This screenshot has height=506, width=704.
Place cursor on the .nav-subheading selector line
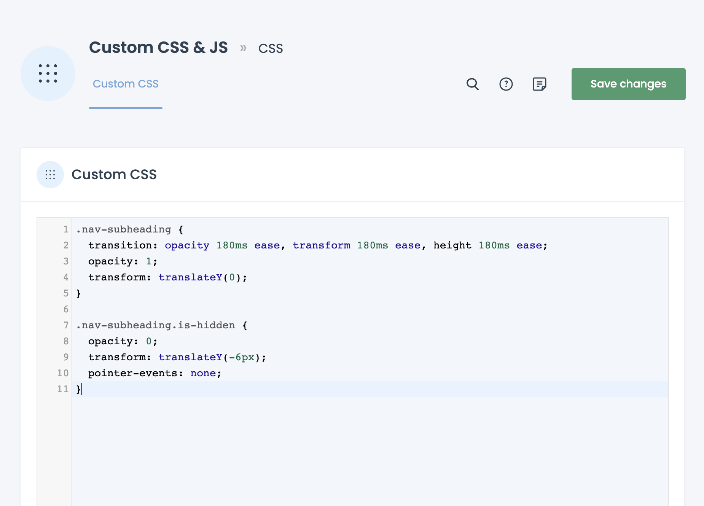124,229
